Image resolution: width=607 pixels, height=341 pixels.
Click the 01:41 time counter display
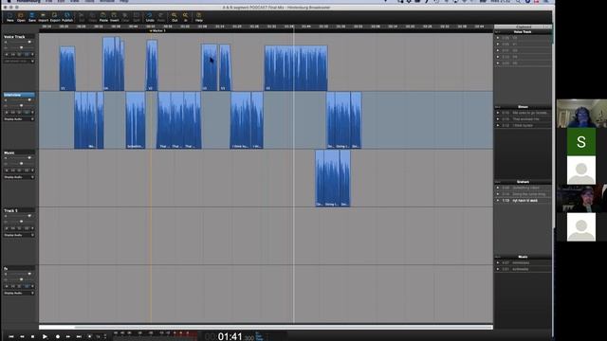(230, 337)
